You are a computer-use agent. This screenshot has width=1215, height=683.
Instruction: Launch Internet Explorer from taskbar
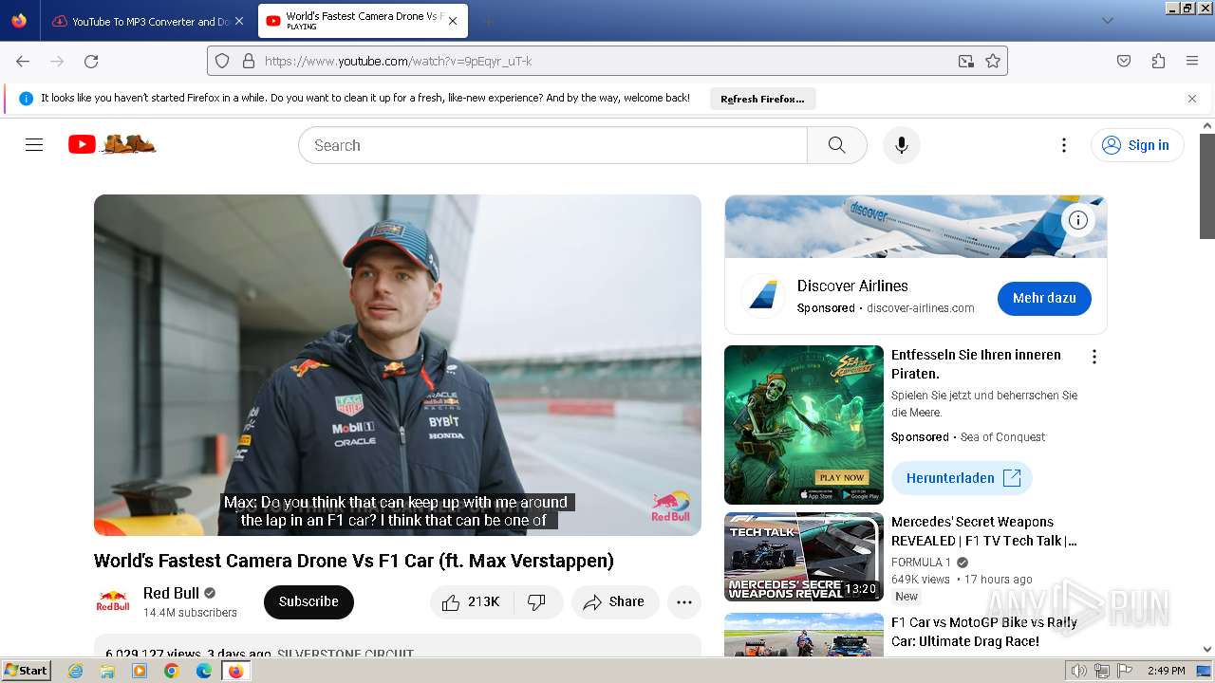[76, 671]
